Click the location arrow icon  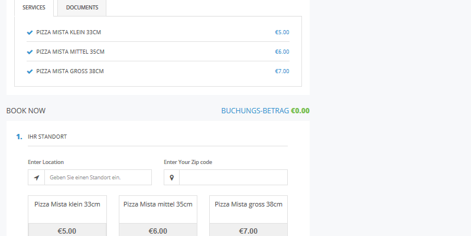[37, 178]
